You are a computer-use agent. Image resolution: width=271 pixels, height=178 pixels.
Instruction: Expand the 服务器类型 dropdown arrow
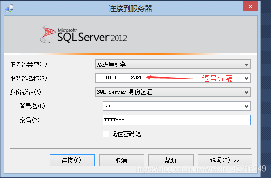click(x=246, y=64)
